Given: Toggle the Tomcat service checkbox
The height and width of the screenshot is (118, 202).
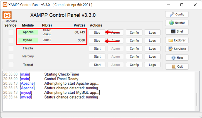Looking at the screenshot, I should click(x=11, y=65).
